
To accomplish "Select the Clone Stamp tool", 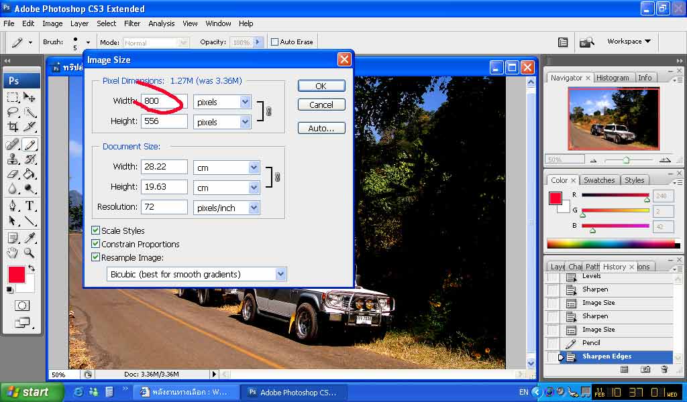I will point(13,159).
